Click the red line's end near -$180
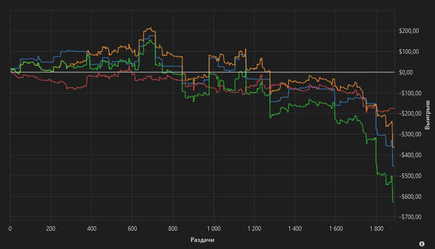This screenshot has width=435, height=249. coord(393,109)
